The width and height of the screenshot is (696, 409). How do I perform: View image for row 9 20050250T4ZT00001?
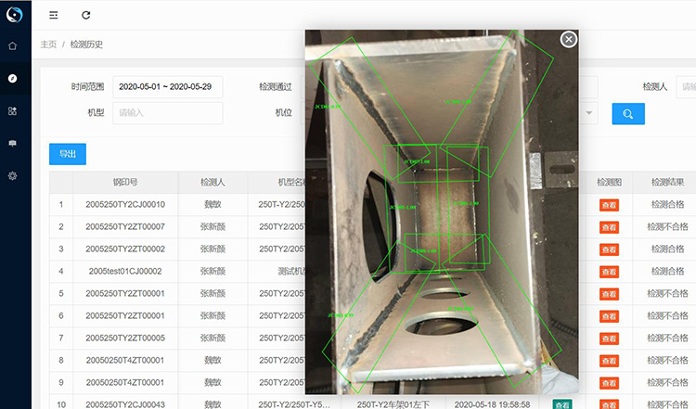pos(609,383)
